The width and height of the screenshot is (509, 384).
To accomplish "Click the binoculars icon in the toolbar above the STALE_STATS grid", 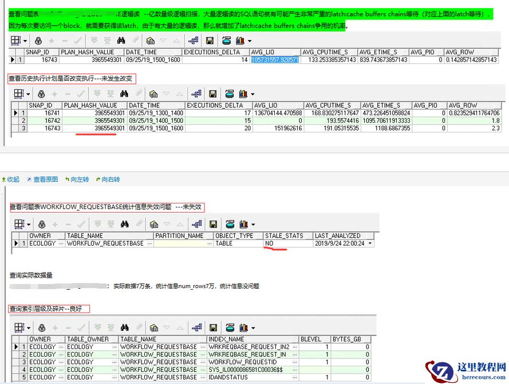I will tap(125, 224).
